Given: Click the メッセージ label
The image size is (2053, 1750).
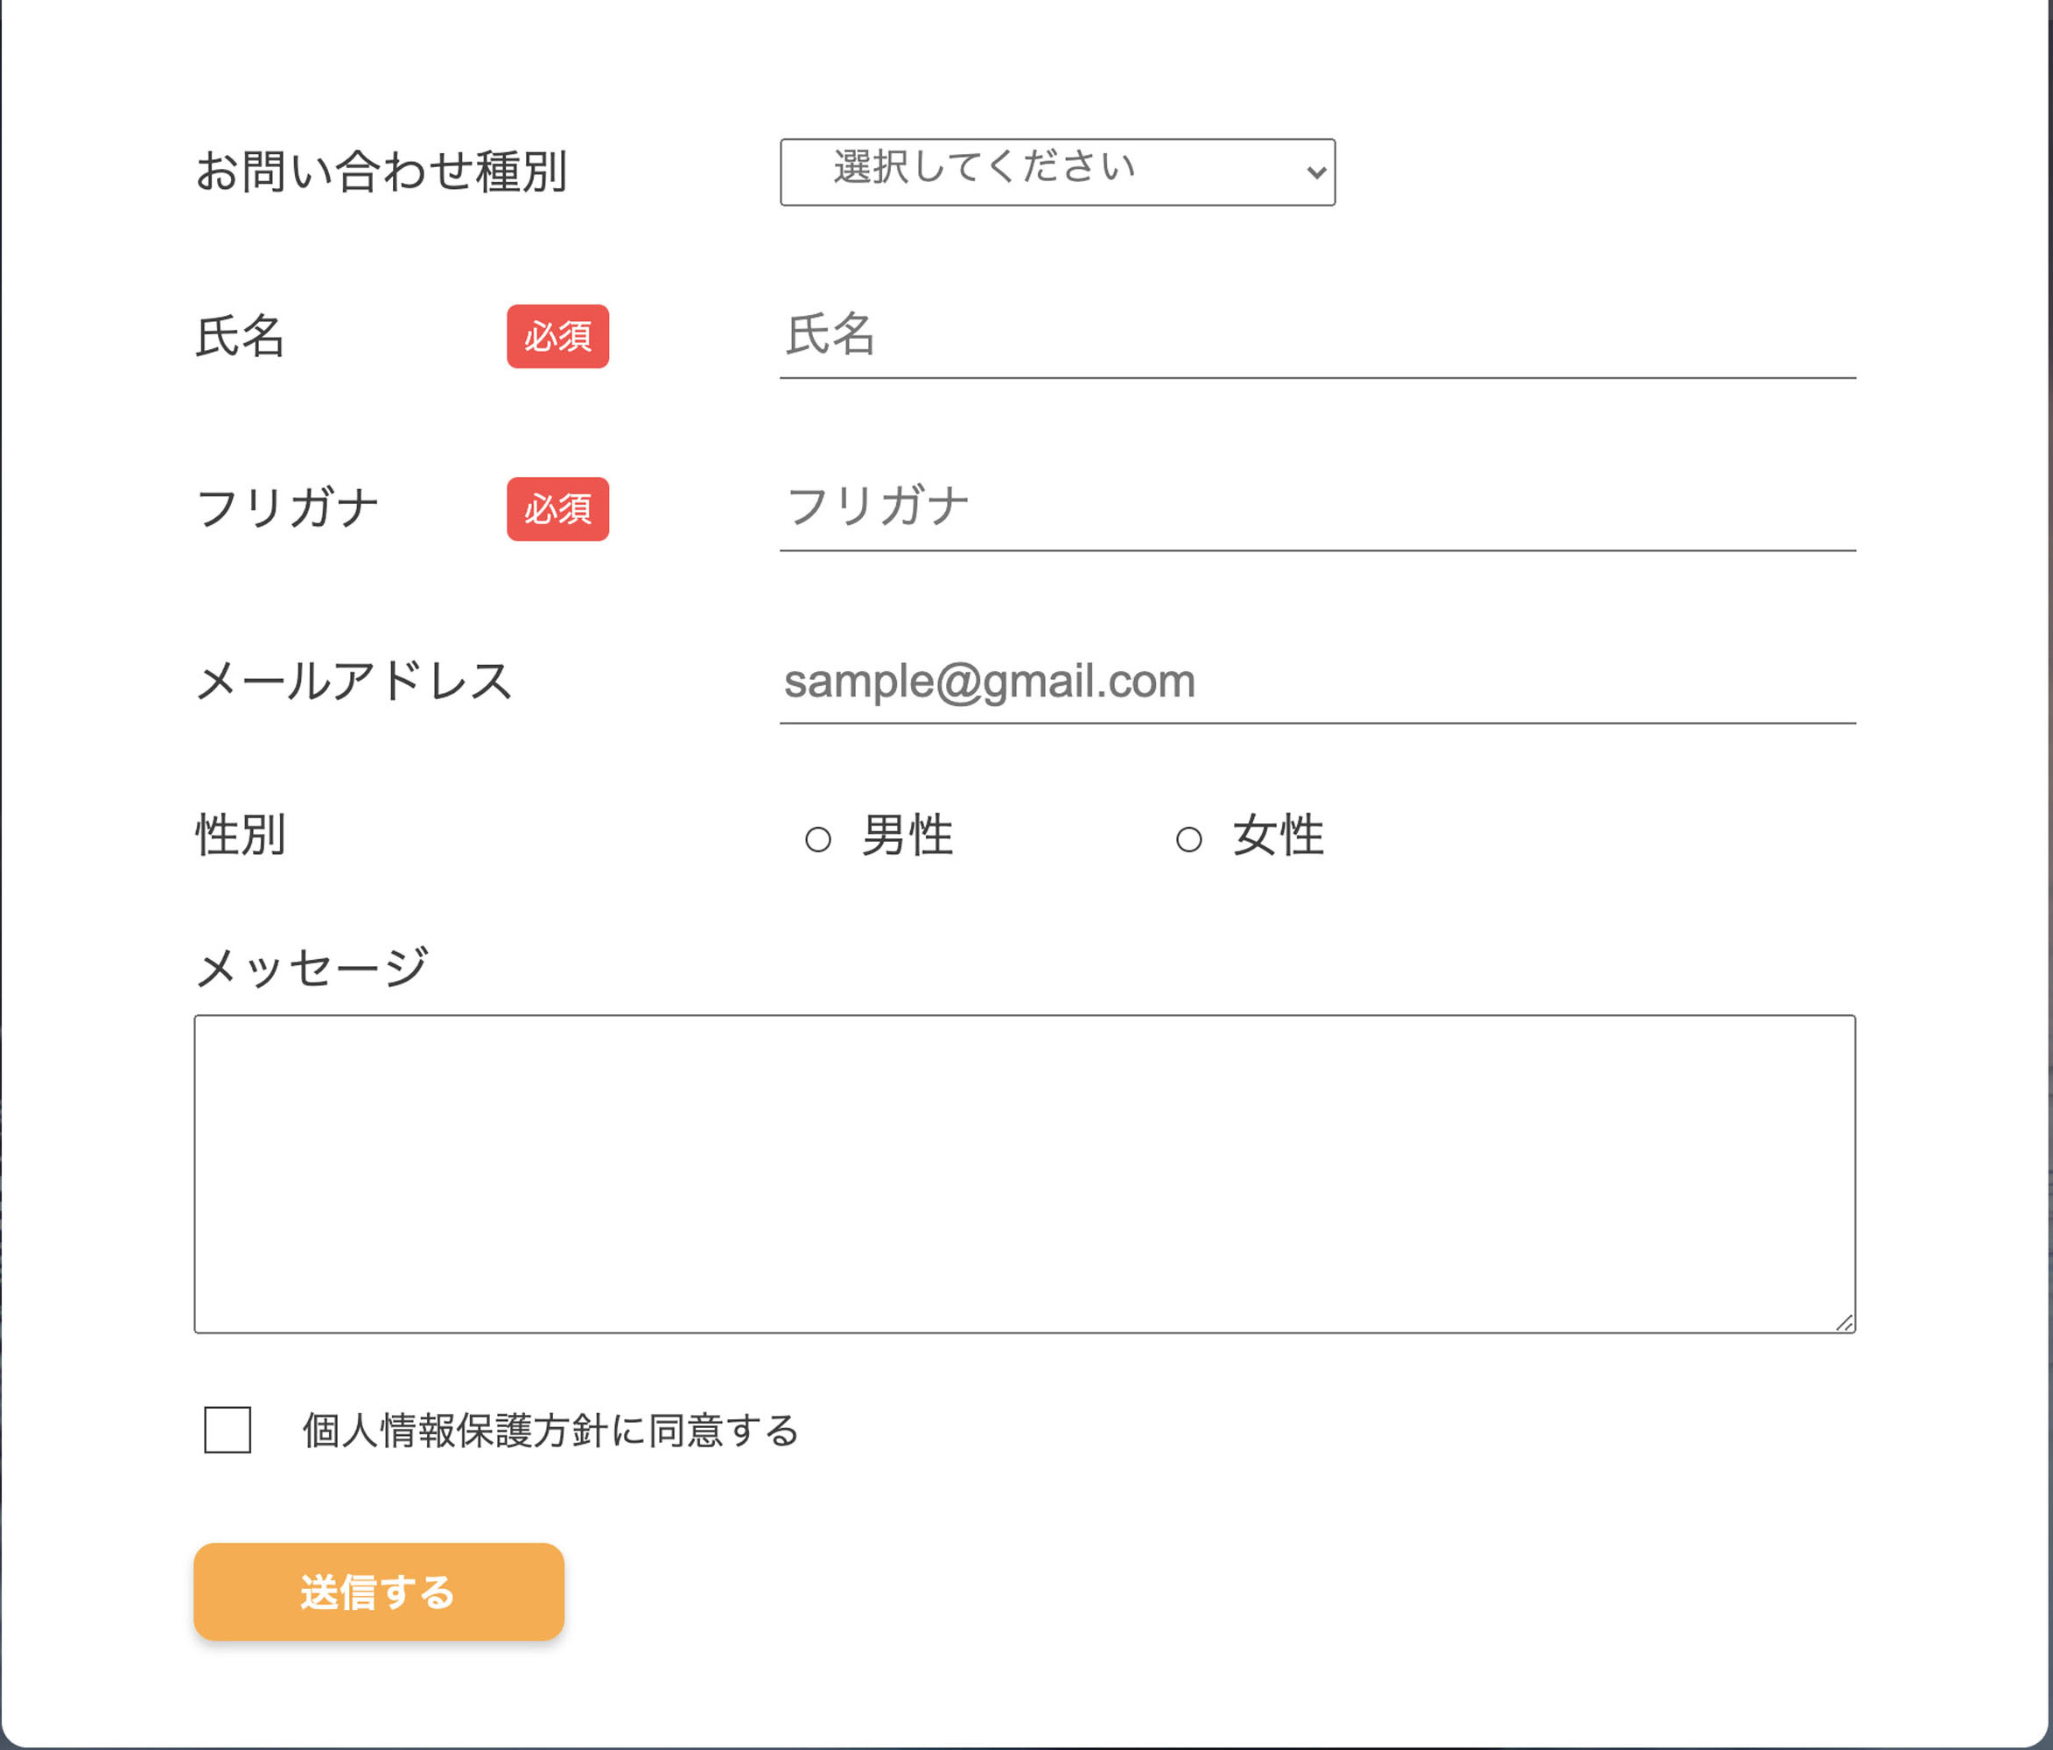Looking at the screenshot, I should click(x=313, y=966).
